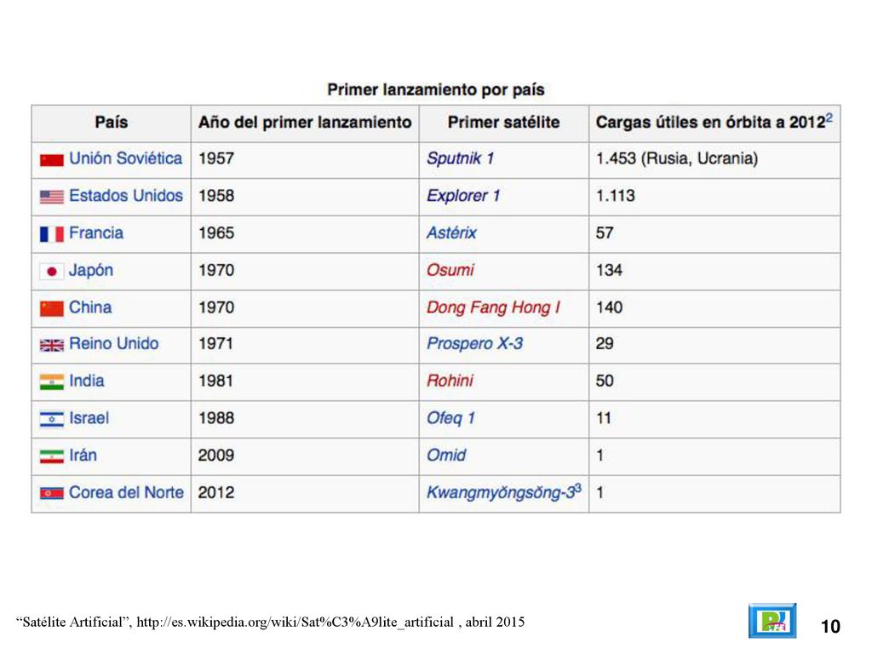The image size is (872, 654).
Task: Click the France flag icon
Action: coord(52,234)
